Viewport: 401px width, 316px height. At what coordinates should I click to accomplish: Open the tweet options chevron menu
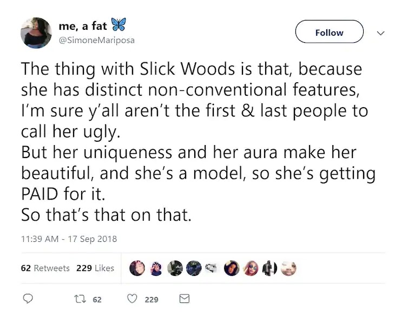point(380,33)
